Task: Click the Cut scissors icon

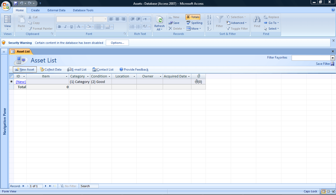Action: [30, 17]
